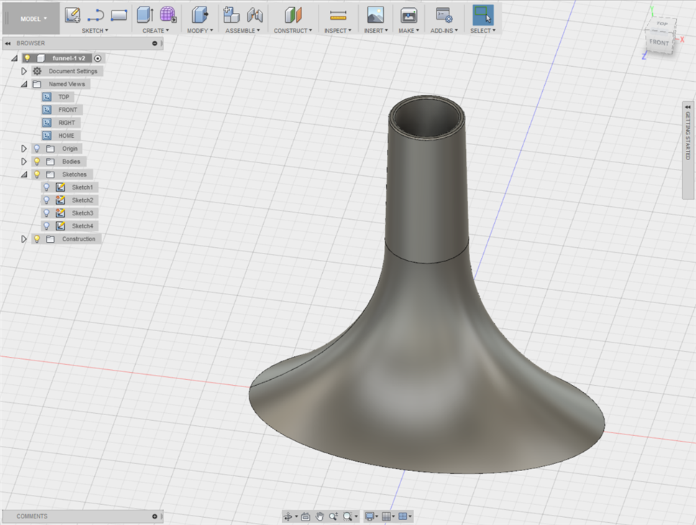Select the Extrude tool in Create

(145, 14)
